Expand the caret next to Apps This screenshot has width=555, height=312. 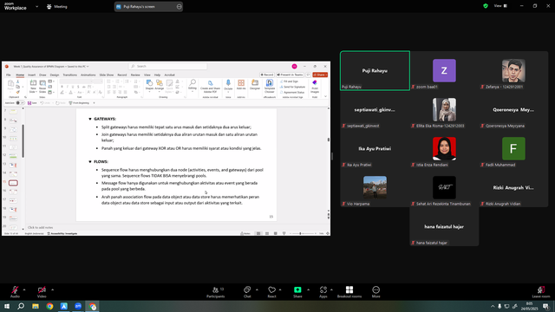[x=331, y=289]
